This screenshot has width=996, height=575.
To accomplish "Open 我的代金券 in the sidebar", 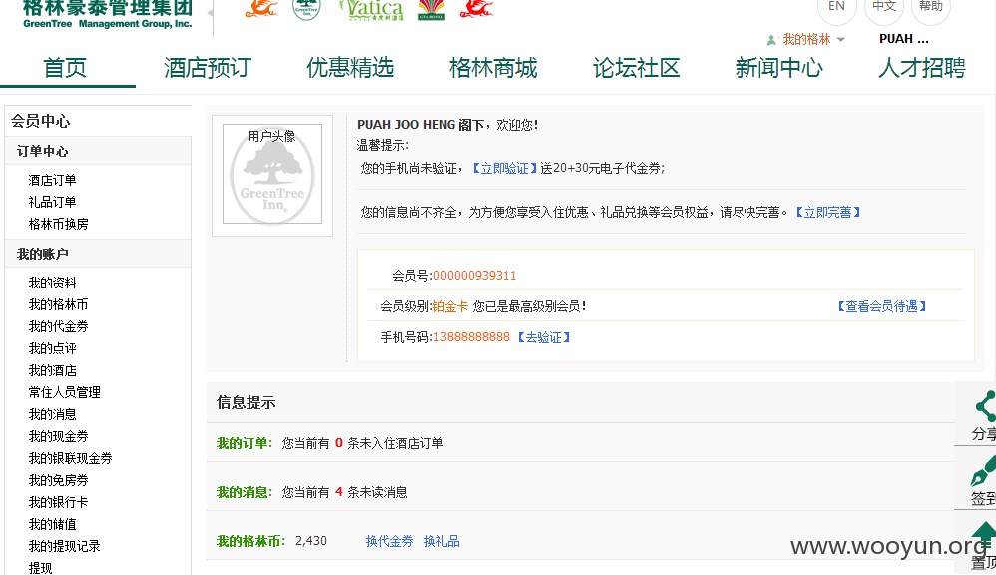I will pyautogui.click(x=59, y=326).
